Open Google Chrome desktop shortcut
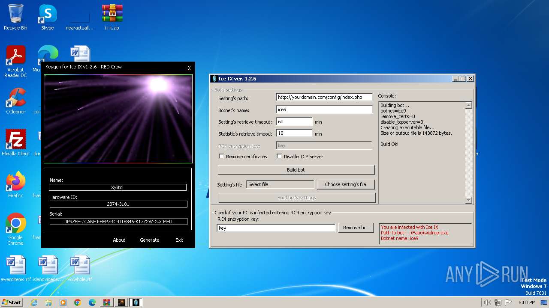 (15, 229)
